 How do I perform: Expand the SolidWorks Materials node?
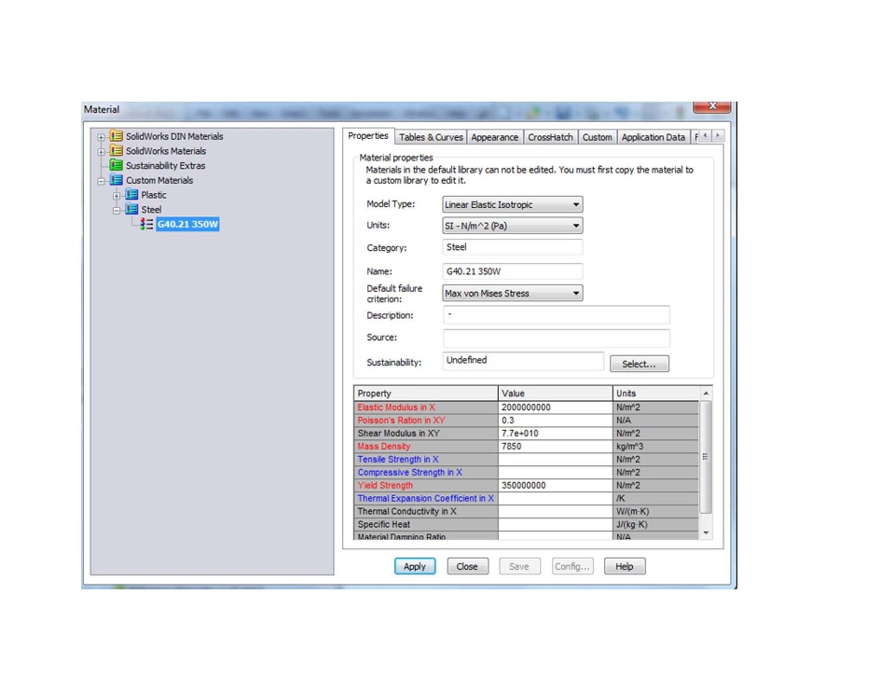101,151
